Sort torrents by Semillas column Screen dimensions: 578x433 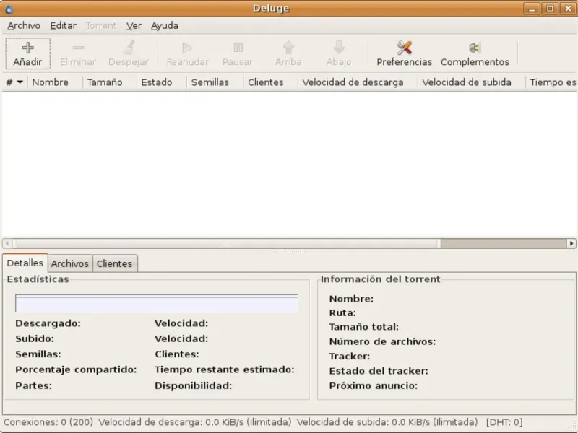click(x=215, y=82)
